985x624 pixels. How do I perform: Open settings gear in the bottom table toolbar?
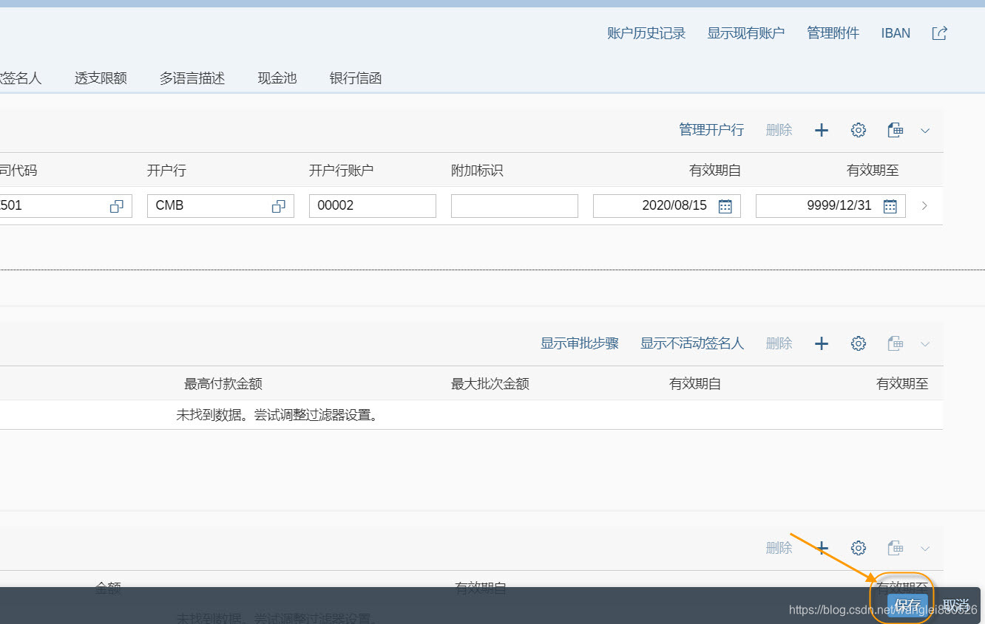859,548
